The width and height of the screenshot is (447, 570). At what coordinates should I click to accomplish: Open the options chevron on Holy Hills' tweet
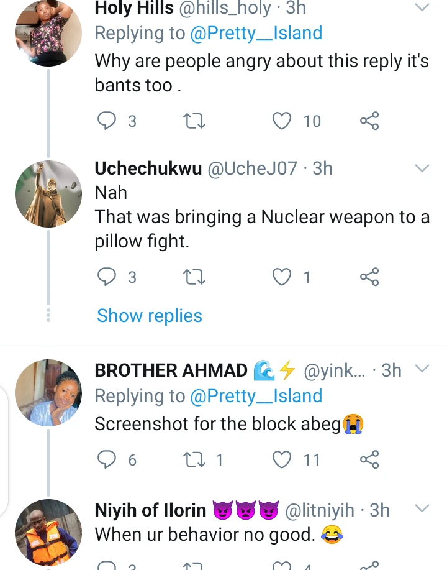(x=422, y=8)
